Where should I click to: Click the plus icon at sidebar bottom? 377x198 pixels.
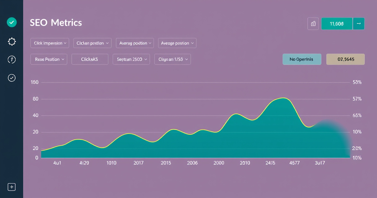click(11, 187)
